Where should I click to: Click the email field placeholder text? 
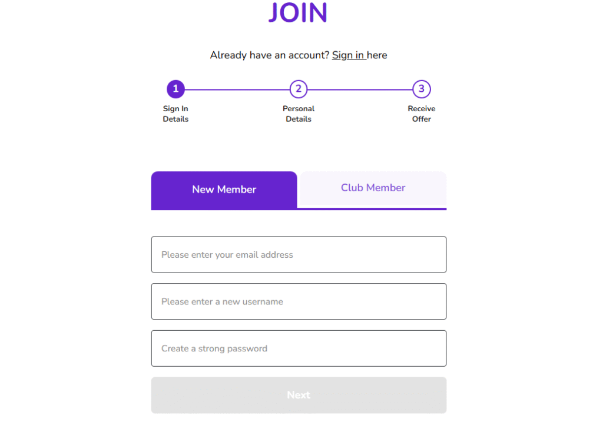coord(227,255)
